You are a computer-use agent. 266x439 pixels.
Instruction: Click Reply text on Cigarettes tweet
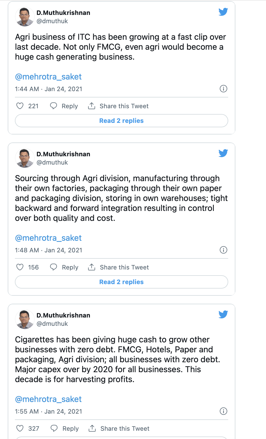pyautogui.click(x=71, y=429)
